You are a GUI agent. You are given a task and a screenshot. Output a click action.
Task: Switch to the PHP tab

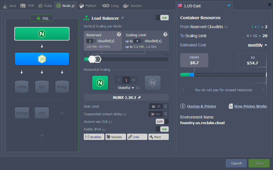(x=27, y=6)
